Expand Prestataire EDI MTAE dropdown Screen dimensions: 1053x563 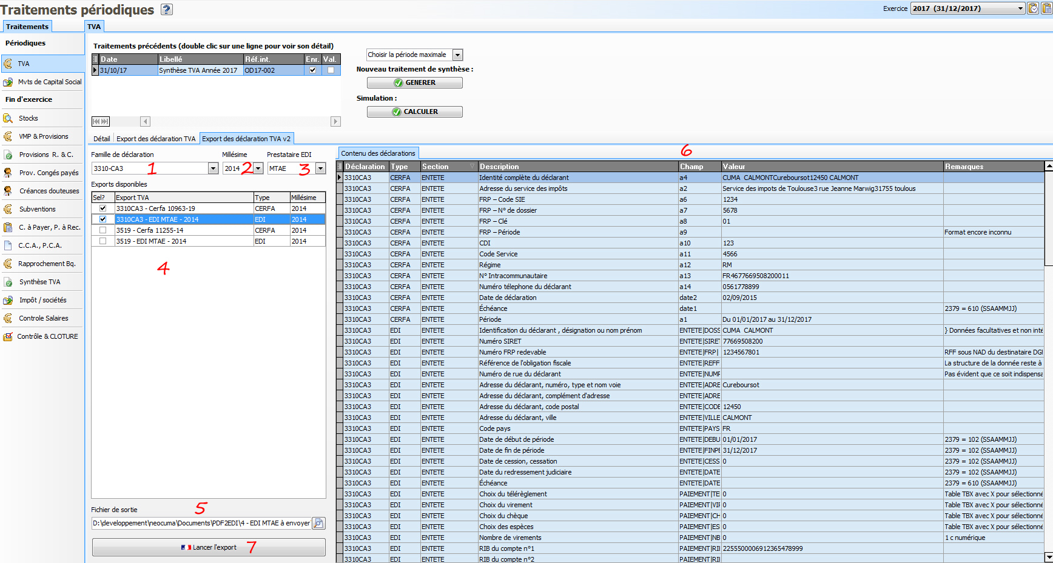pos(321,168)
